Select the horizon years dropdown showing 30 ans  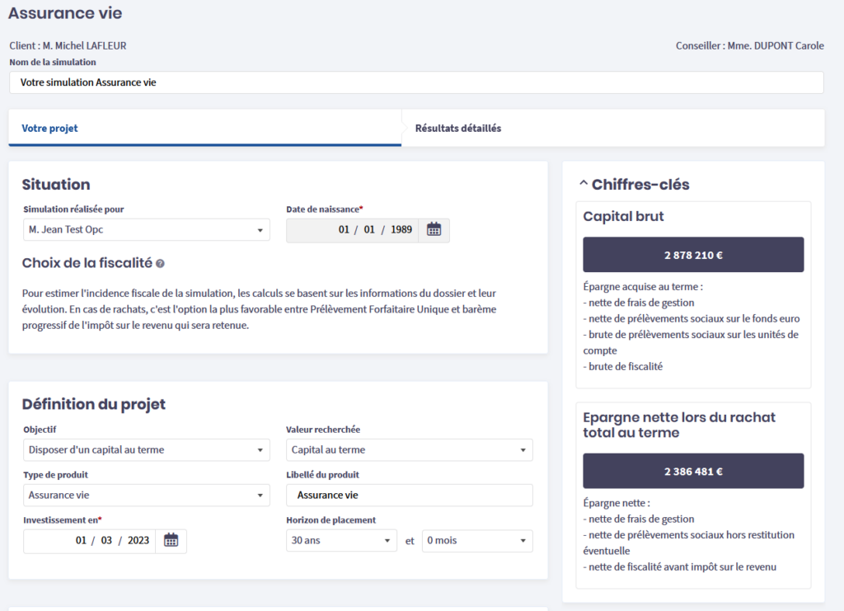tap(341, 541)
